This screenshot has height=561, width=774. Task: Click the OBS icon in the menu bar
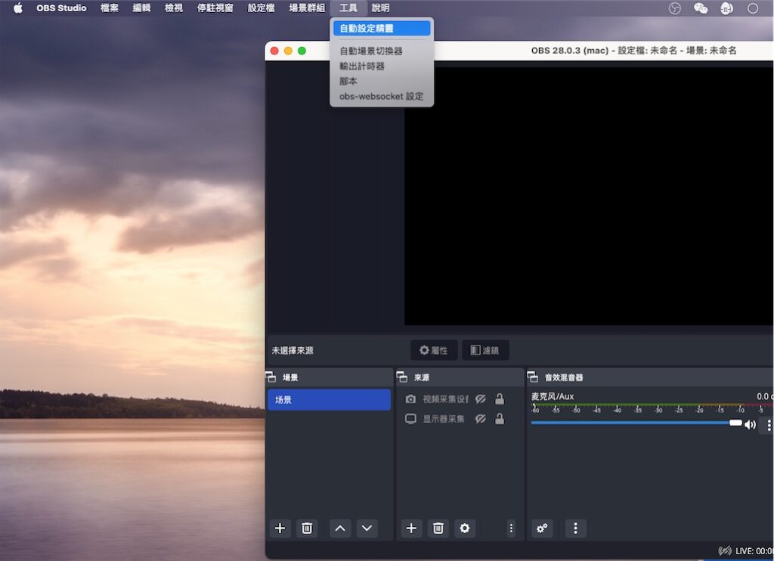pos(674,8)
